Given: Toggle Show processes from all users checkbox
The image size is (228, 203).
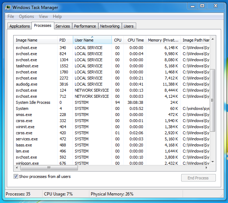Looking at the screenshot, I should (16, 177).
